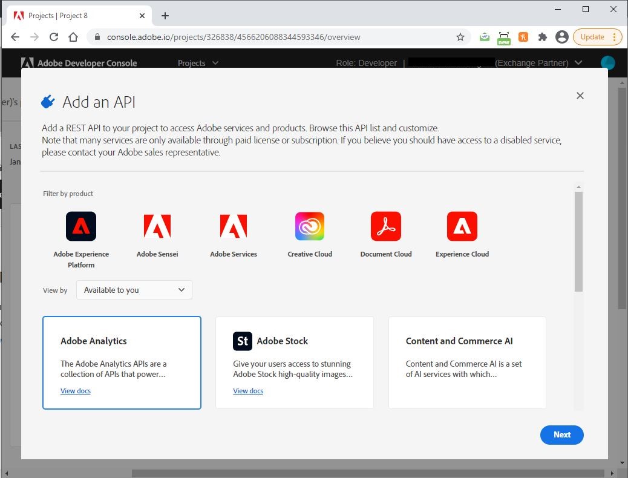This screenshot has width=628, height=478.
Task: Bookmark this page with the star
Action: coord(460,37)
